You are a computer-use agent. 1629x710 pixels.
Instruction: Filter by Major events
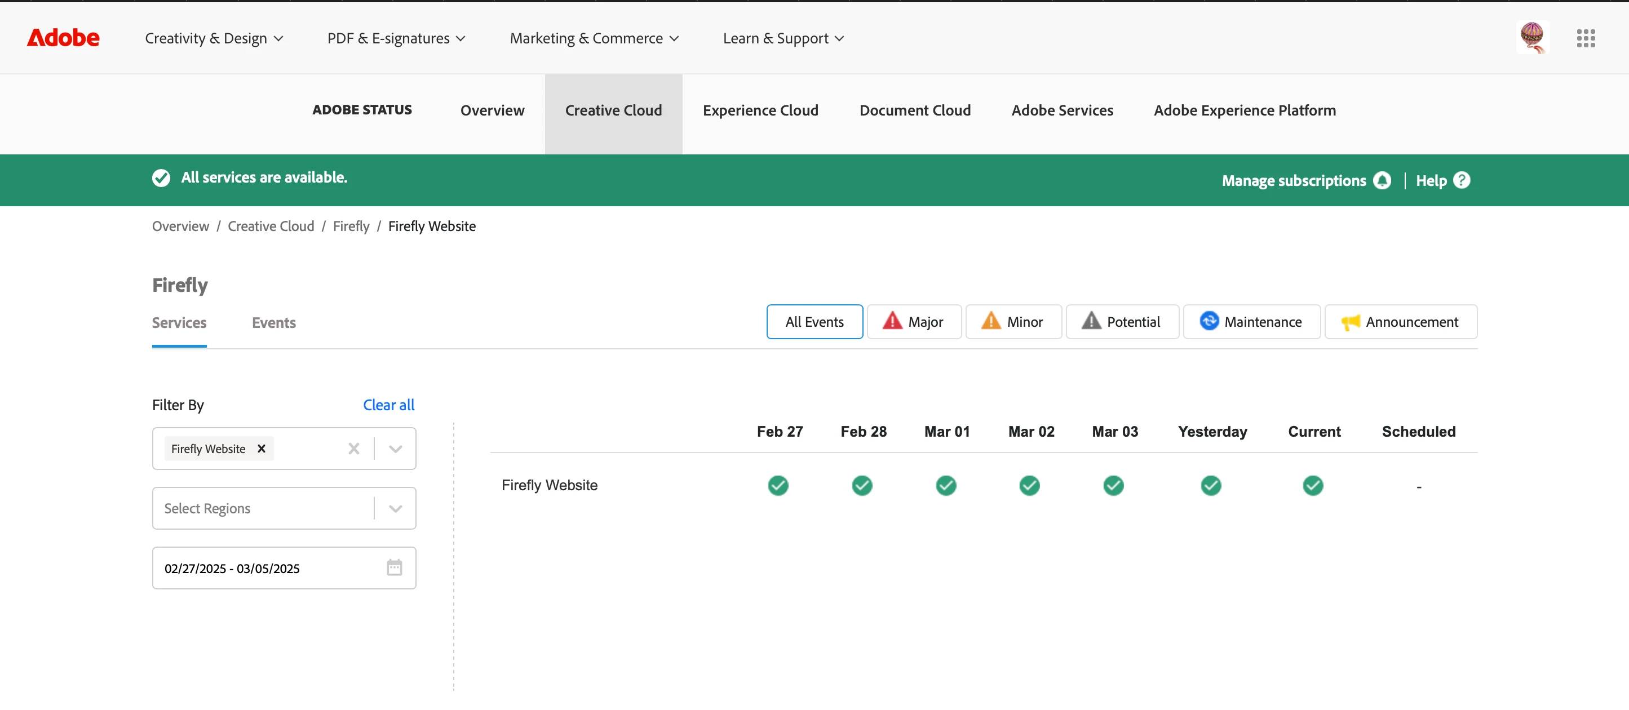pyautogui.click(x=913, y=322)
